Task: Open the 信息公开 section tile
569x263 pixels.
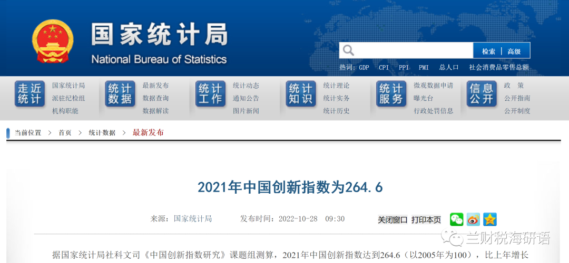Action: (482, 93)
